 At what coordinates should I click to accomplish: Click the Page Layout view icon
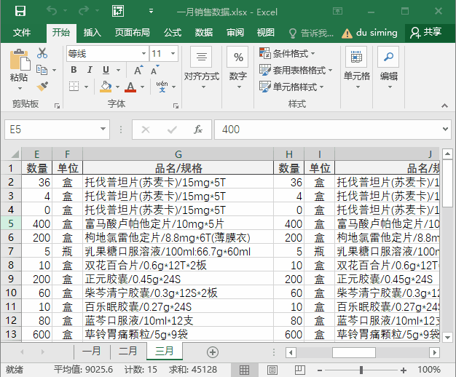[x=272, y=370]
